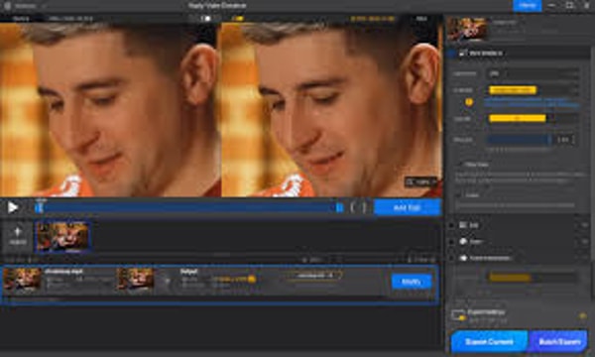Click the yellow badge icon in the task row
The height and width of the screenshot is (357, 595).
tap(251, 280)
